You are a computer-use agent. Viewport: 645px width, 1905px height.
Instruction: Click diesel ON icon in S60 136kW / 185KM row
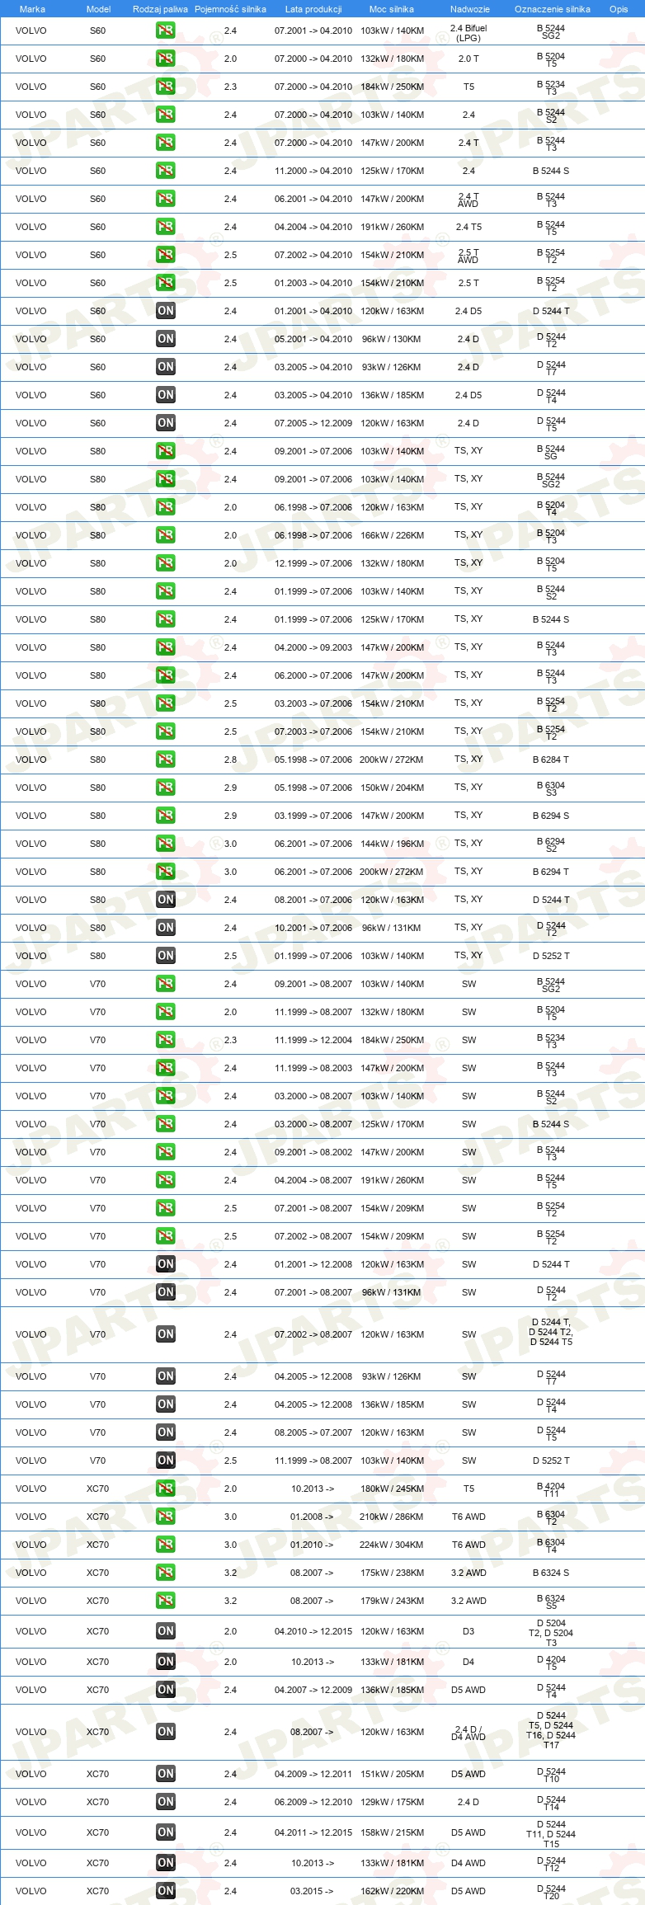(x=165, y=395)
